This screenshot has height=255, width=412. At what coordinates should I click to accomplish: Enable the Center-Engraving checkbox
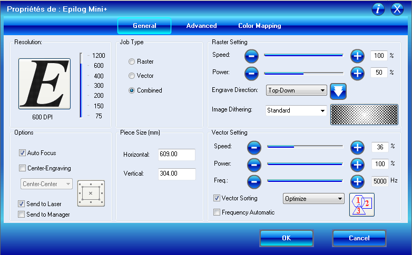click(22, 168)
